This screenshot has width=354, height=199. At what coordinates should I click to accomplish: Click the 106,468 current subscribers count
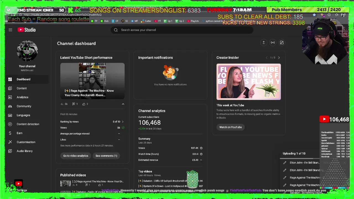click(x=149, y=123)
